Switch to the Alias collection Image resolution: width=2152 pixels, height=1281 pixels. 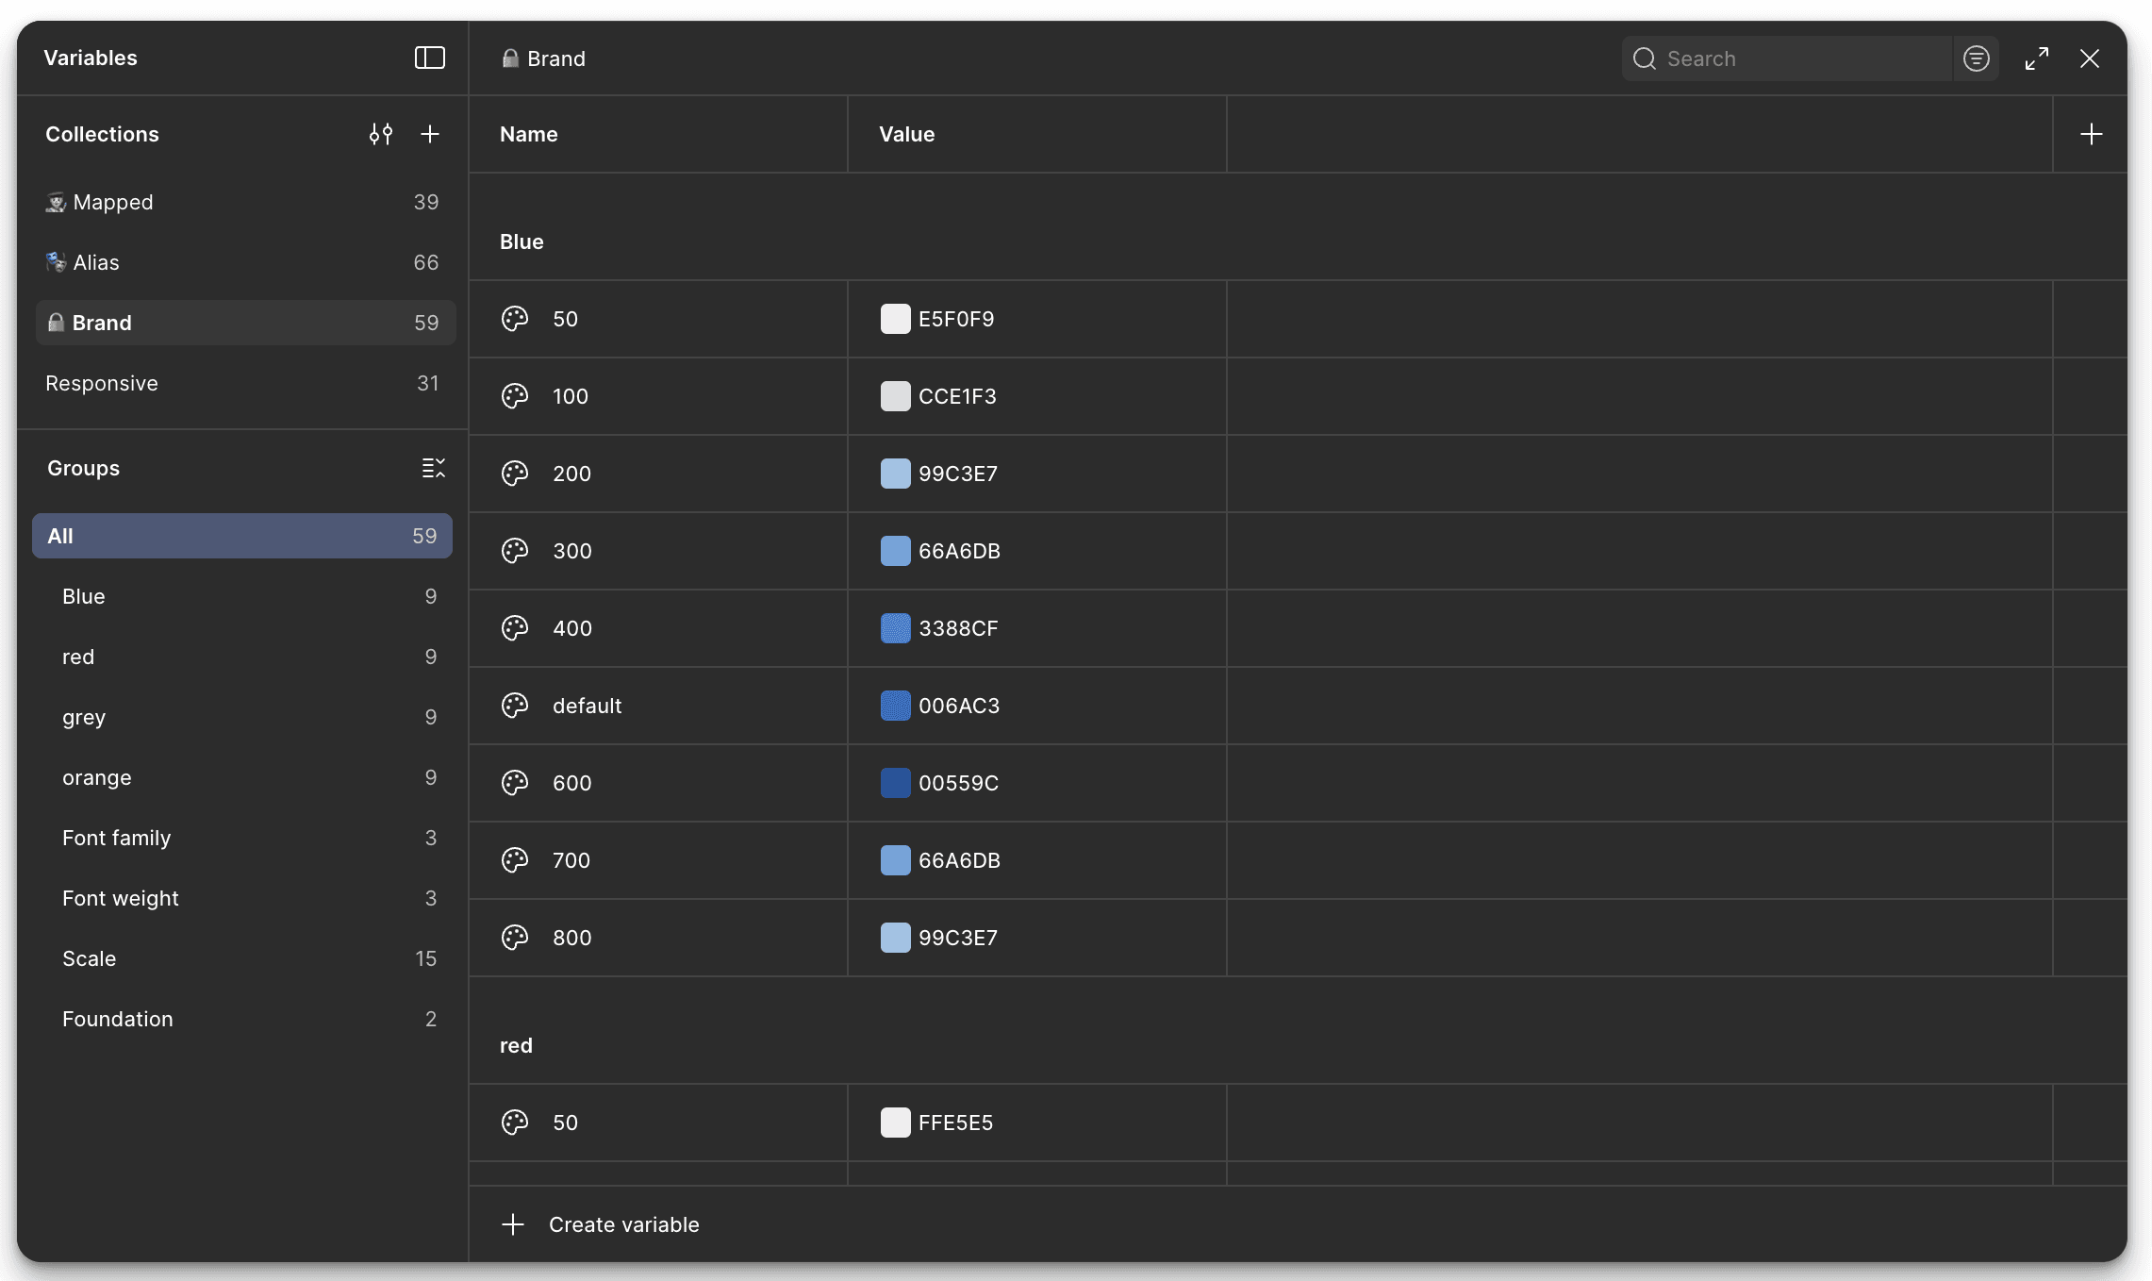96,262
